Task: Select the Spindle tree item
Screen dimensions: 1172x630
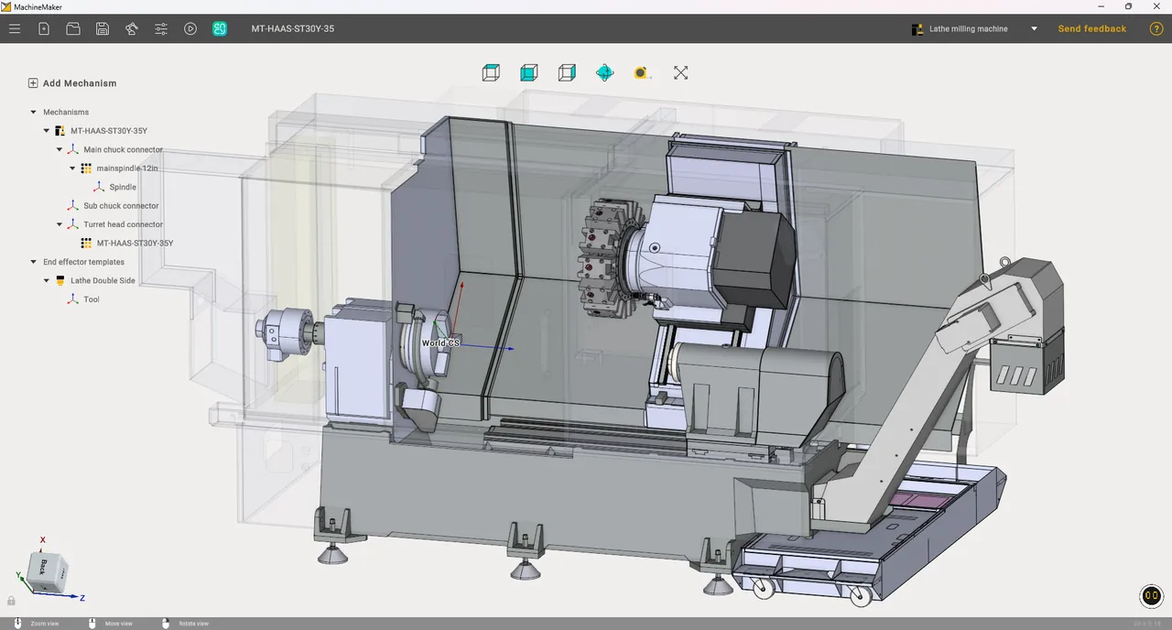Action: pyautogui.click(x=123, y=187)
